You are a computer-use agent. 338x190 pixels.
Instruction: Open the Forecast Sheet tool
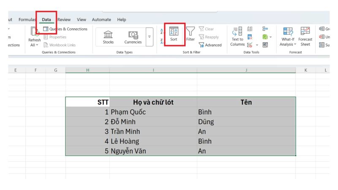[x=305, y=36]
